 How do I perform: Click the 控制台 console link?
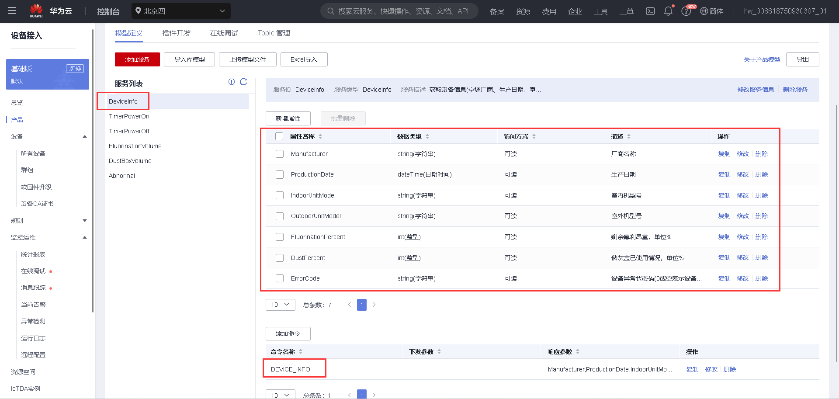pyautogui.click(x=108, y=11)
